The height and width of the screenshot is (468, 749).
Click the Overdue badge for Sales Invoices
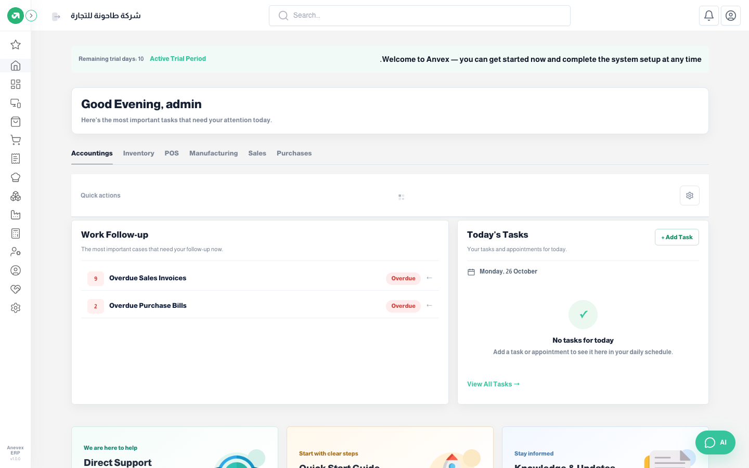pos(404,278)
